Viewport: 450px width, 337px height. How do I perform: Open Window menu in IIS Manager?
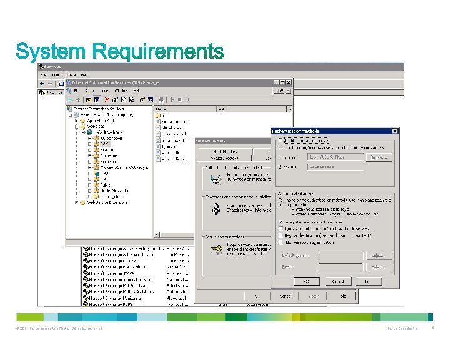pyautogui.click(x=121, y=91)
